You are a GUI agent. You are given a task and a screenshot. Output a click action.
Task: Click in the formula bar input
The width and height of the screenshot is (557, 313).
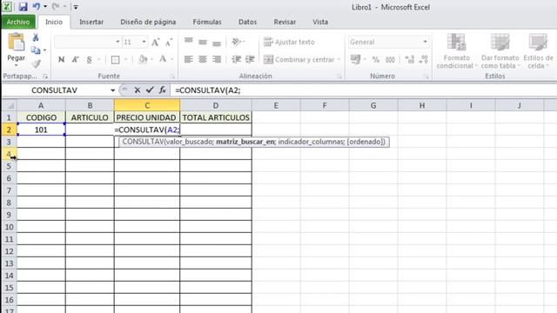point(364,90)
